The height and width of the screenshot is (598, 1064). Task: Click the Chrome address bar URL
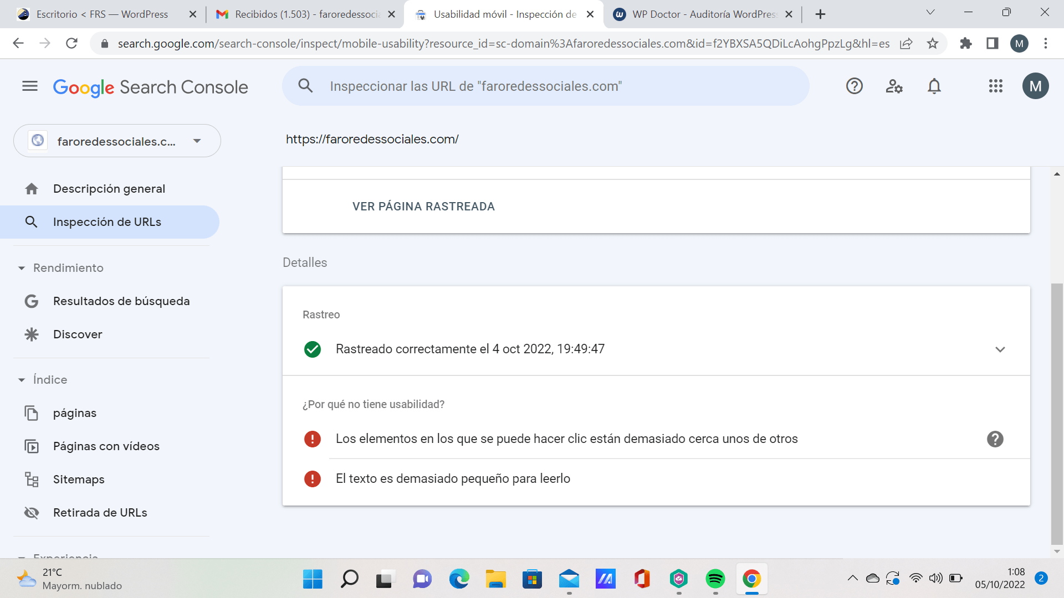(504, 44)
